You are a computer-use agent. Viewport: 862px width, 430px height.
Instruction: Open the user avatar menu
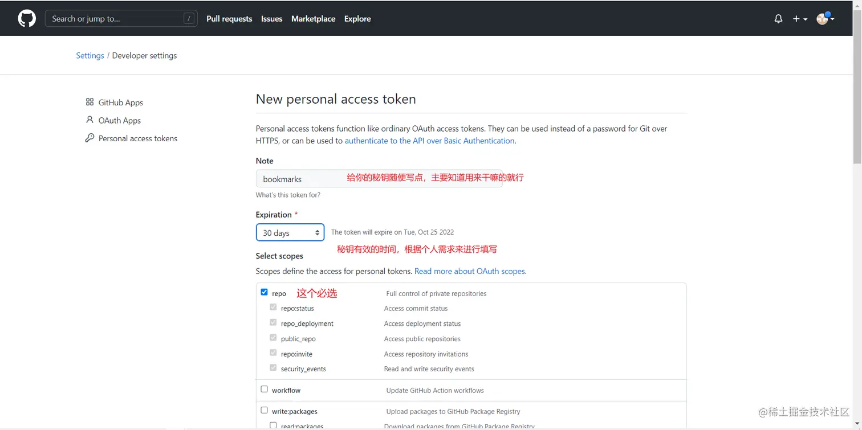coord(825,19)
